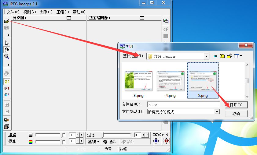Screen dimensions: 257x155
Task: Click the file list scroll up arrow
Action: 247,65
